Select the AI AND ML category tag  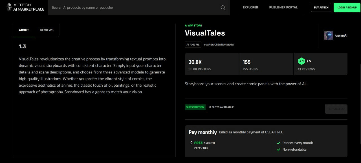[193, 44]
